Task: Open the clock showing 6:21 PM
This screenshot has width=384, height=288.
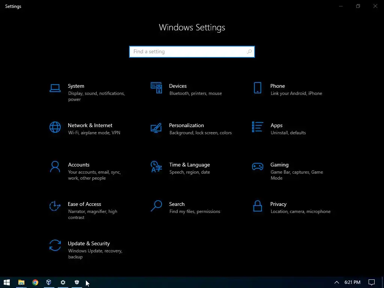Action: [352, 282]
